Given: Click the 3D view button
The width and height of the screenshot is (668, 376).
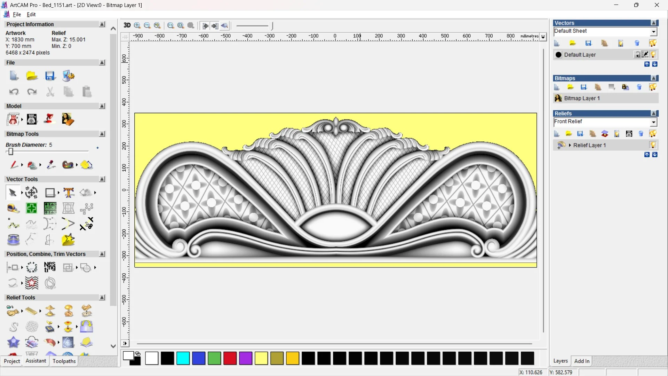Looking at the screenshot, I should coord(127,25).
